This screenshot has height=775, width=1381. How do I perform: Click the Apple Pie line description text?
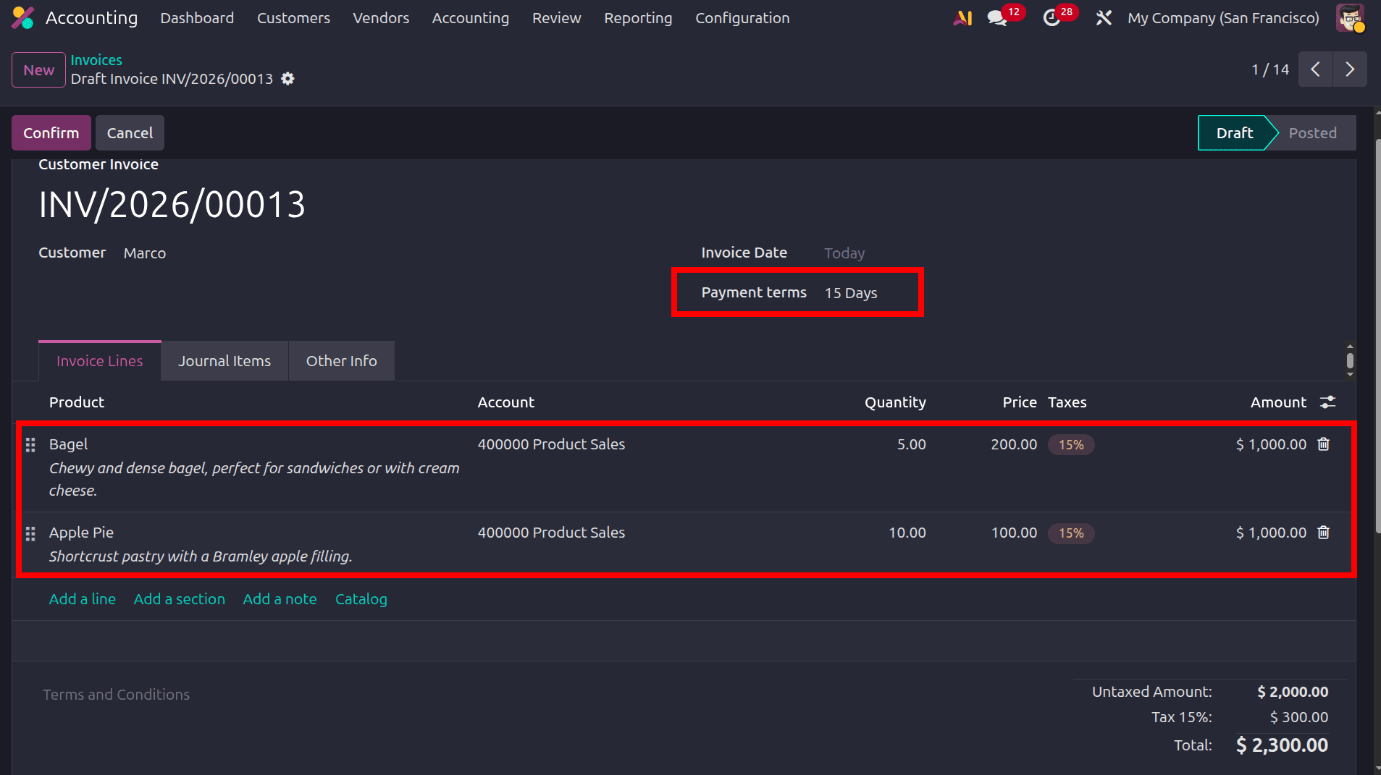(x=201, y=556)
